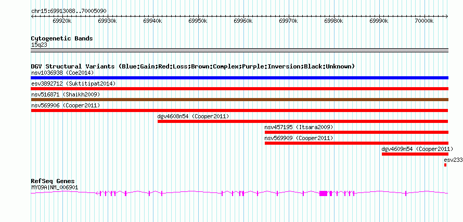463x222 pixels.
Task: Click the truncated esv233 label
Action: [453, 160]
